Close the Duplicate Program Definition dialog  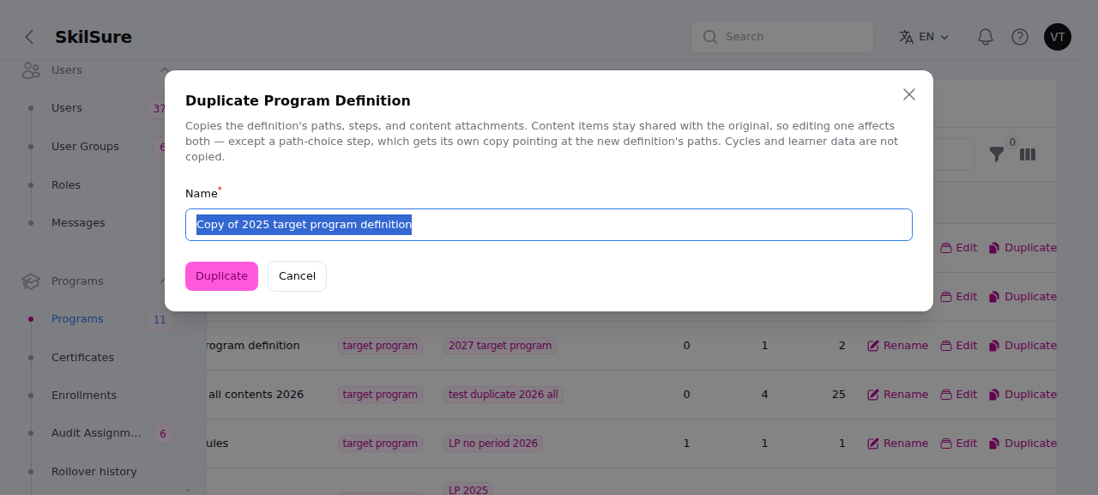[909, 94]
